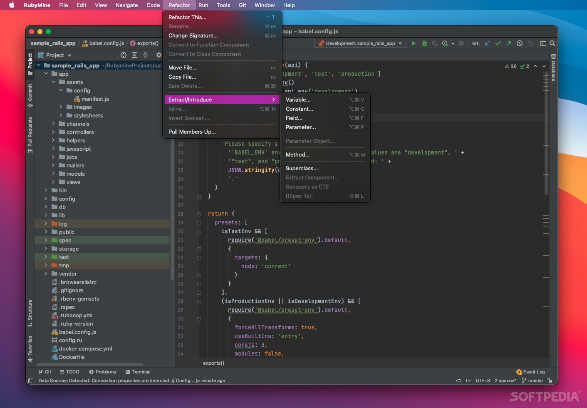Choose Pull Members Up... entry
This screenshot has height=408, width=587.
click(x=222, y=132)
